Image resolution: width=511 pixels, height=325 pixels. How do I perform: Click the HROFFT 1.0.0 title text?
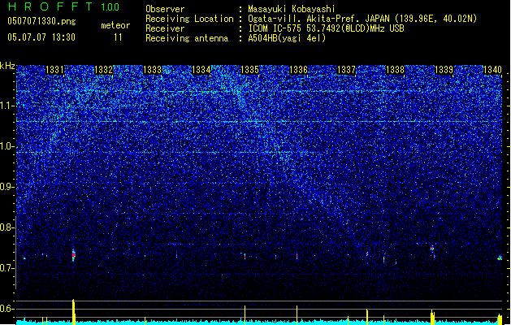coord(63,6)
